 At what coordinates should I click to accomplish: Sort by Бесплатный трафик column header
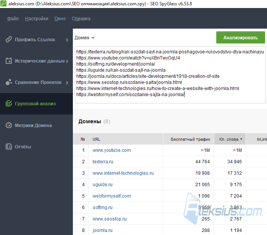(188, 139)
